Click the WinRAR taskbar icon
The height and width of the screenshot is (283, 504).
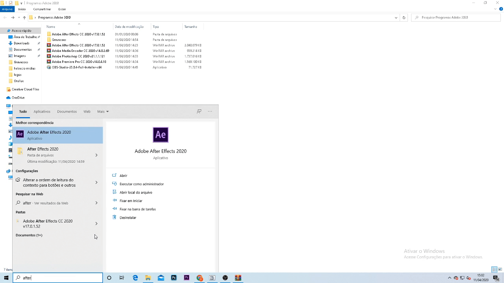tap(238, 278)
